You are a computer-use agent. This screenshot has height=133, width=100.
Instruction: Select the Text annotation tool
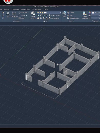(8, 15)
